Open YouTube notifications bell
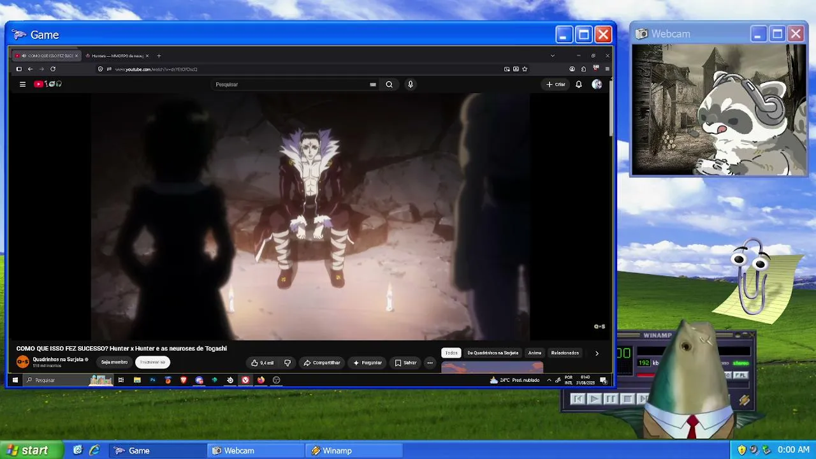816x459 pixels. pyautogui.click(x=579, y=84)
